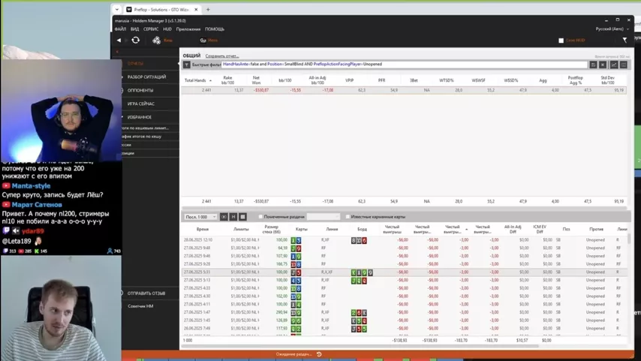Open ИГРА СЕЙЧАС in the sidebar

tap(141, 104)
